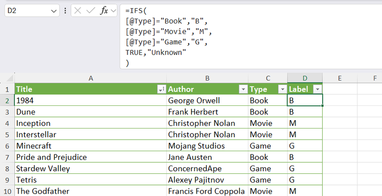Select the Type cell in Minecraft row
The image size is (382, 196).
pyautogui.click(x=268, y=146)
